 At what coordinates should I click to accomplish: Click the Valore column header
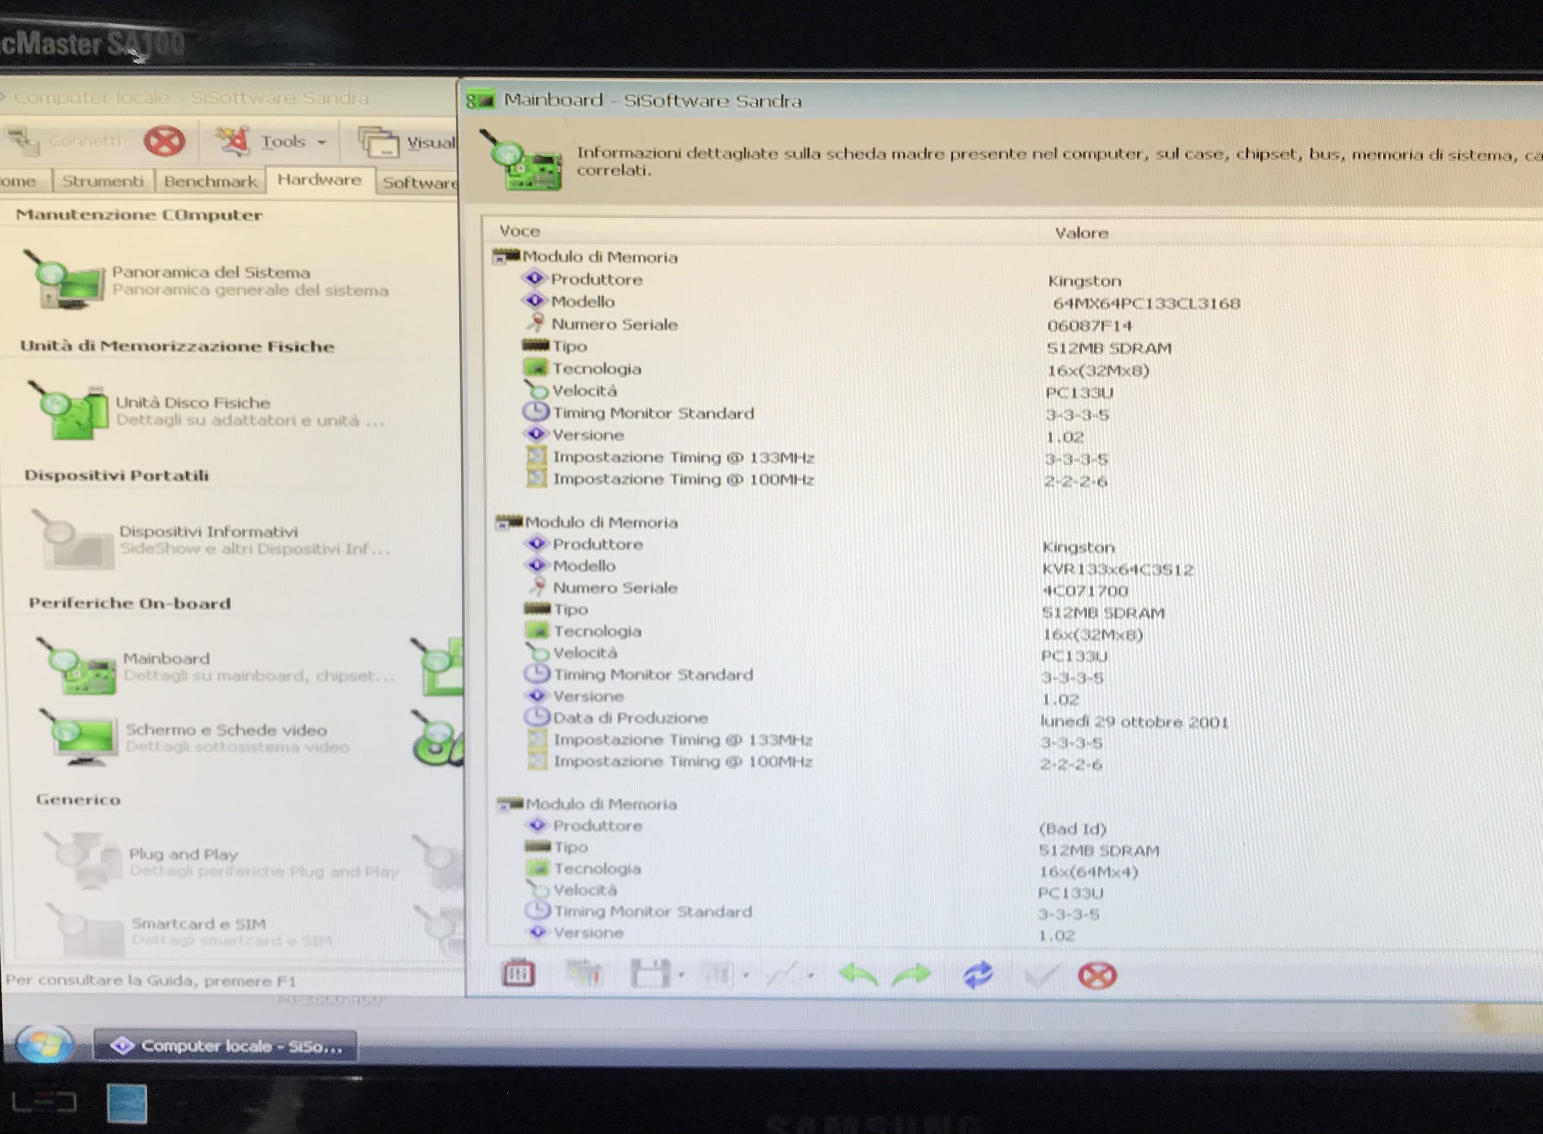click(1082, 234)
